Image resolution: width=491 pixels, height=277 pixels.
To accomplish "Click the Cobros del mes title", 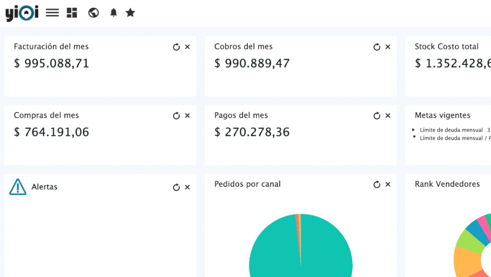I will [x=243, y=47].
